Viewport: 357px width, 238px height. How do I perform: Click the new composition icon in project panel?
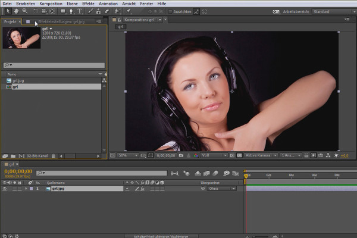coord(21,156)
